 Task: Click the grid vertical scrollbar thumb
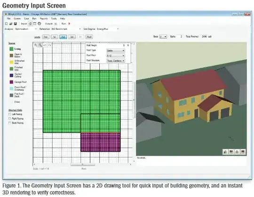[134, 100]
